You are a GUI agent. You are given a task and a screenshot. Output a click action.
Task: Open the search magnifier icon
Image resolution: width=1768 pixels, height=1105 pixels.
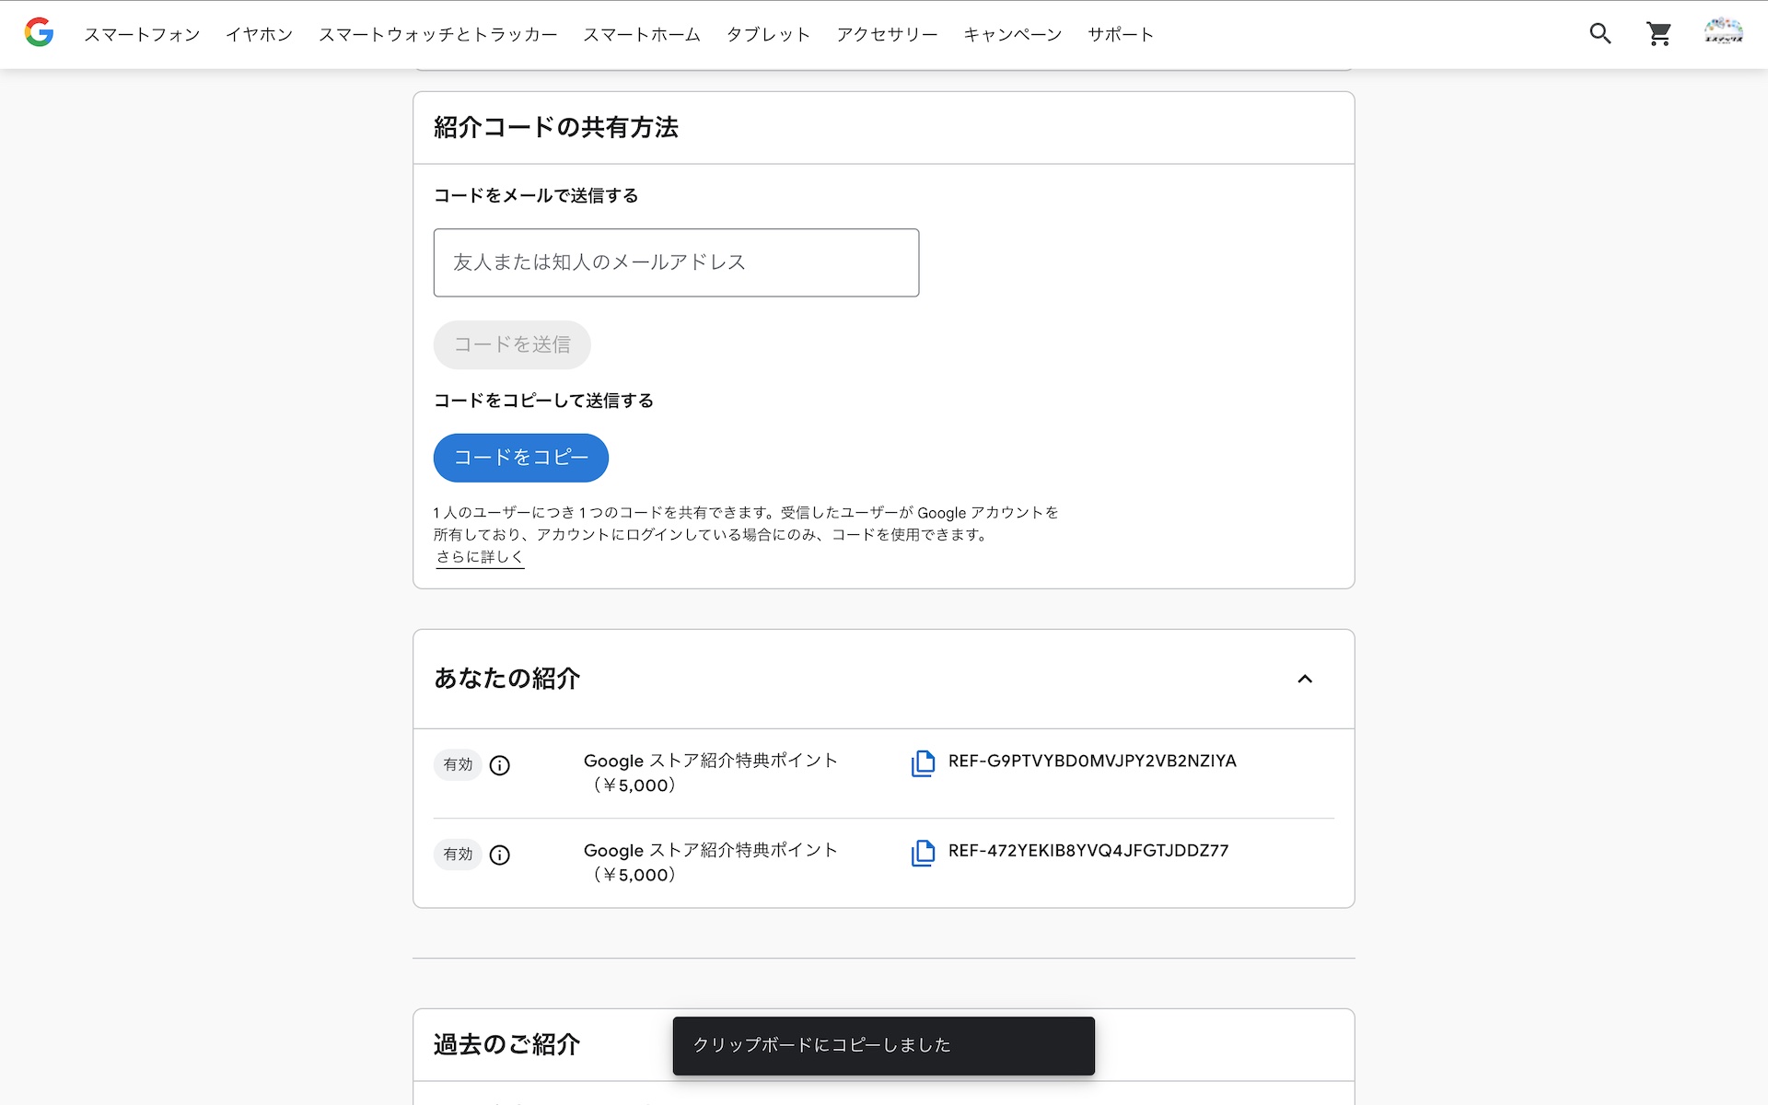pos(1600,34)
